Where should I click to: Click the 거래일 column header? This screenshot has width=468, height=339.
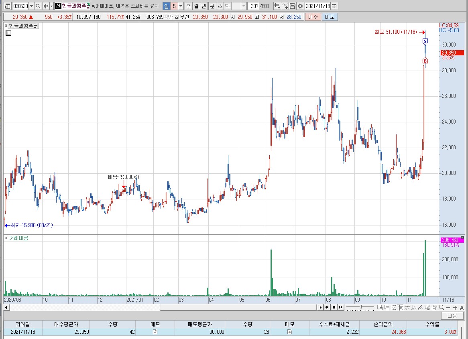point(23,325)
